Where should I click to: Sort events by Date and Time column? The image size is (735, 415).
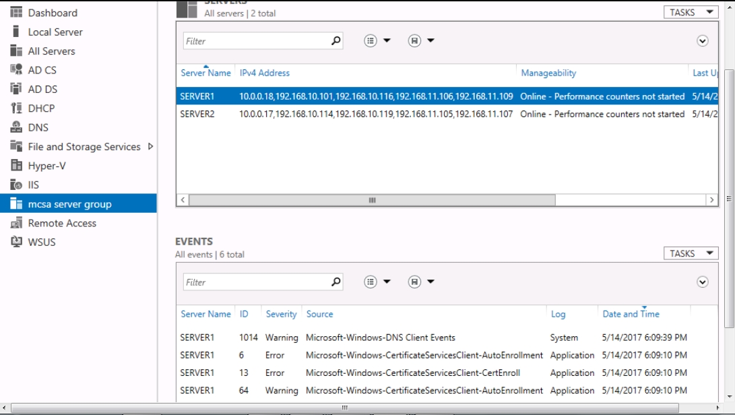coord(631,314)
